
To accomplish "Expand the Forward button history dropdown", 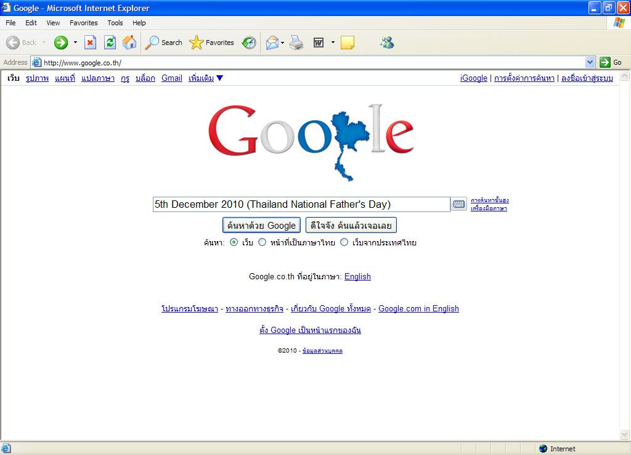I will pyautogui.click(x=75, y=43).
